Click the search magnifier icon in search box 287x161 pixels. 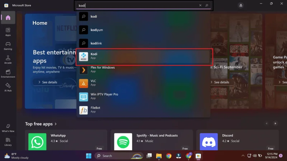[207, 5]
